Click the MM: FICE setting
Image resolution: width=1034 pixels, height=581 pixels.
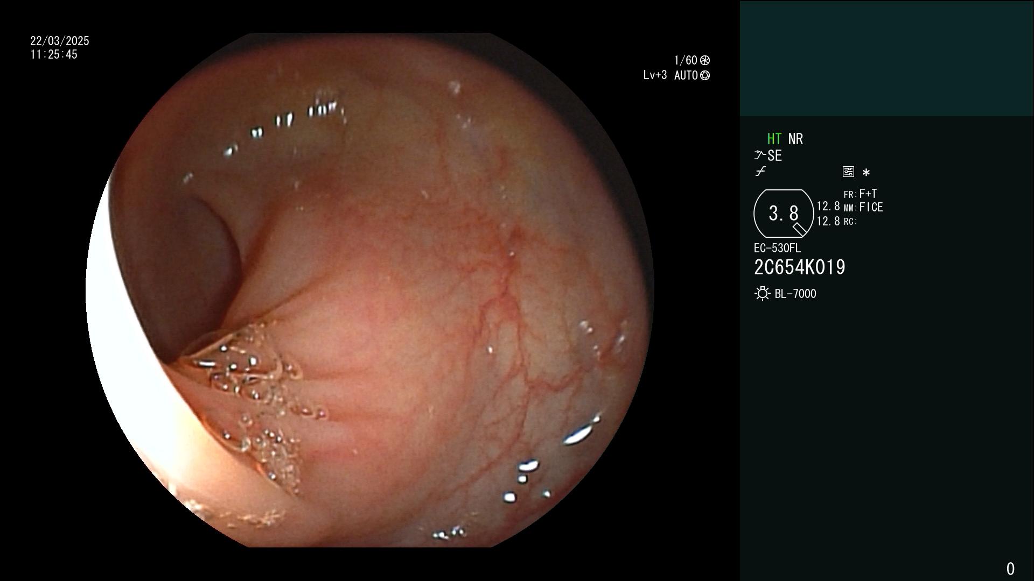click(863, 207)
